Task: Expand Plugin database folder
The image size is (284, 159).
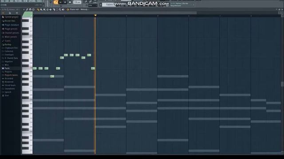Action: click(x=10, y=25)
